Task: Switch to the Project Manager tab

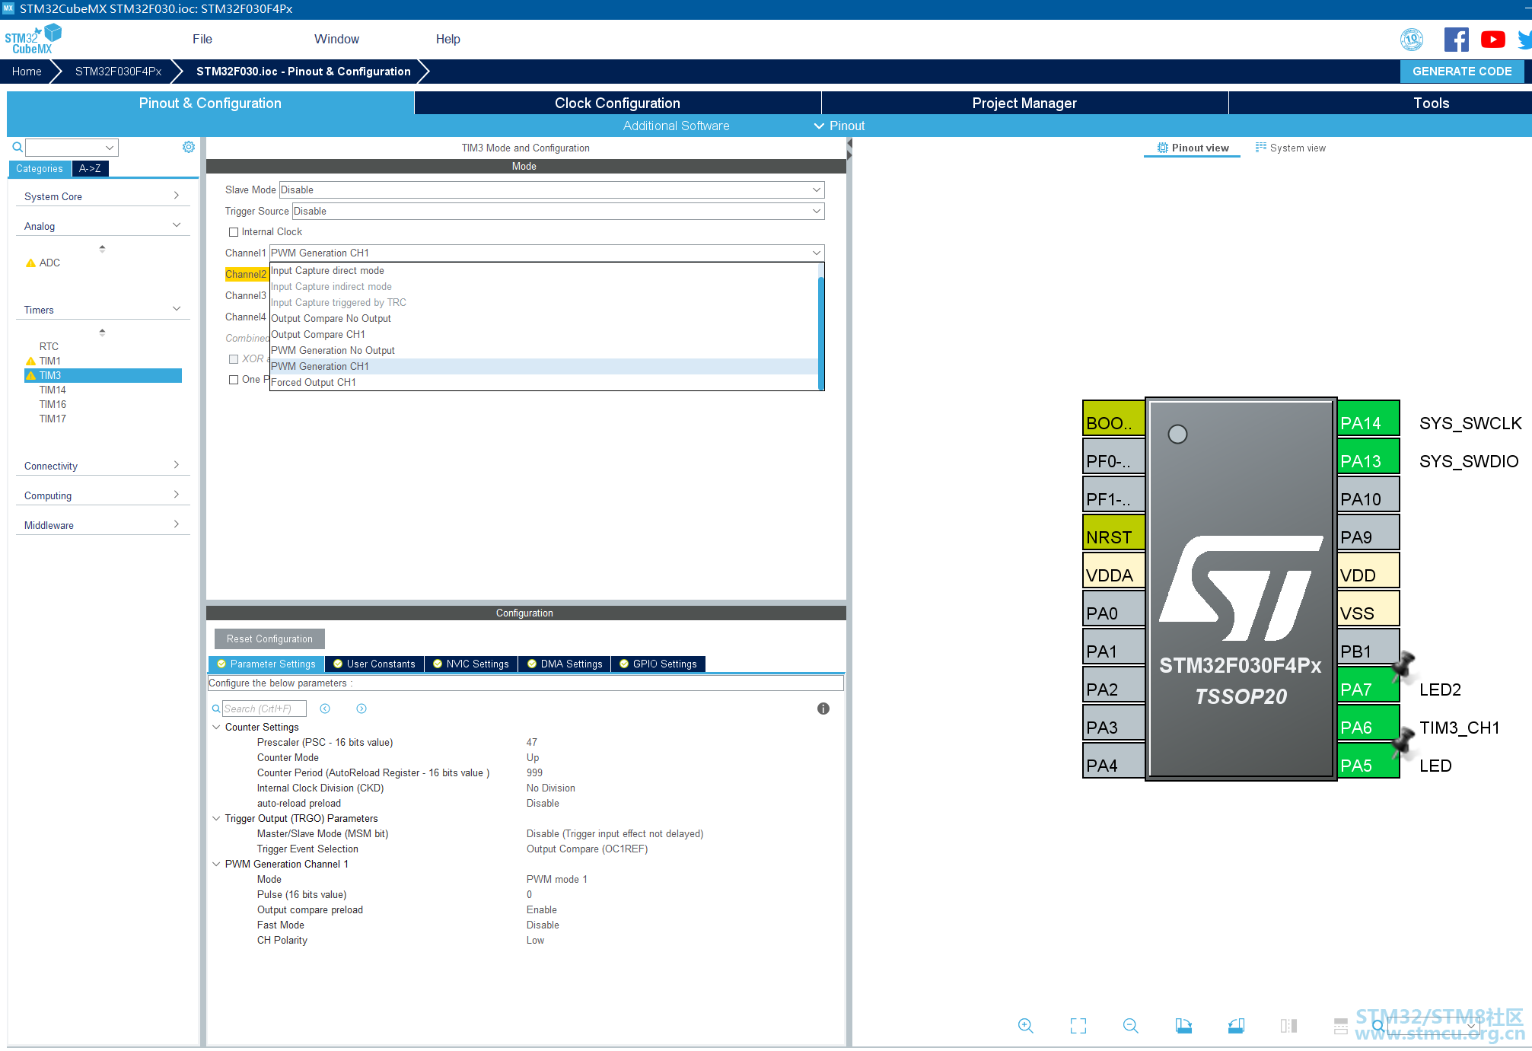Action: point(1024,103)
